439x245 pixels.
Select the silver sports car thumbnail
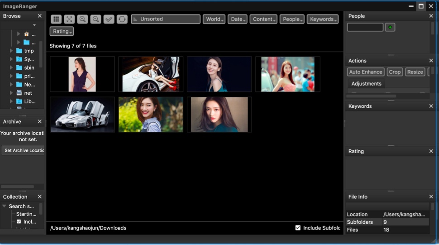click(x=82, y=115)
